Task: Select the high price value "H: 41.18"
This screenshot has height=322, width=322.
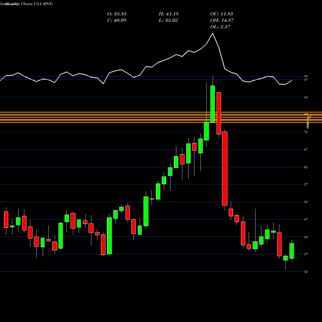Action: (169, 14)
